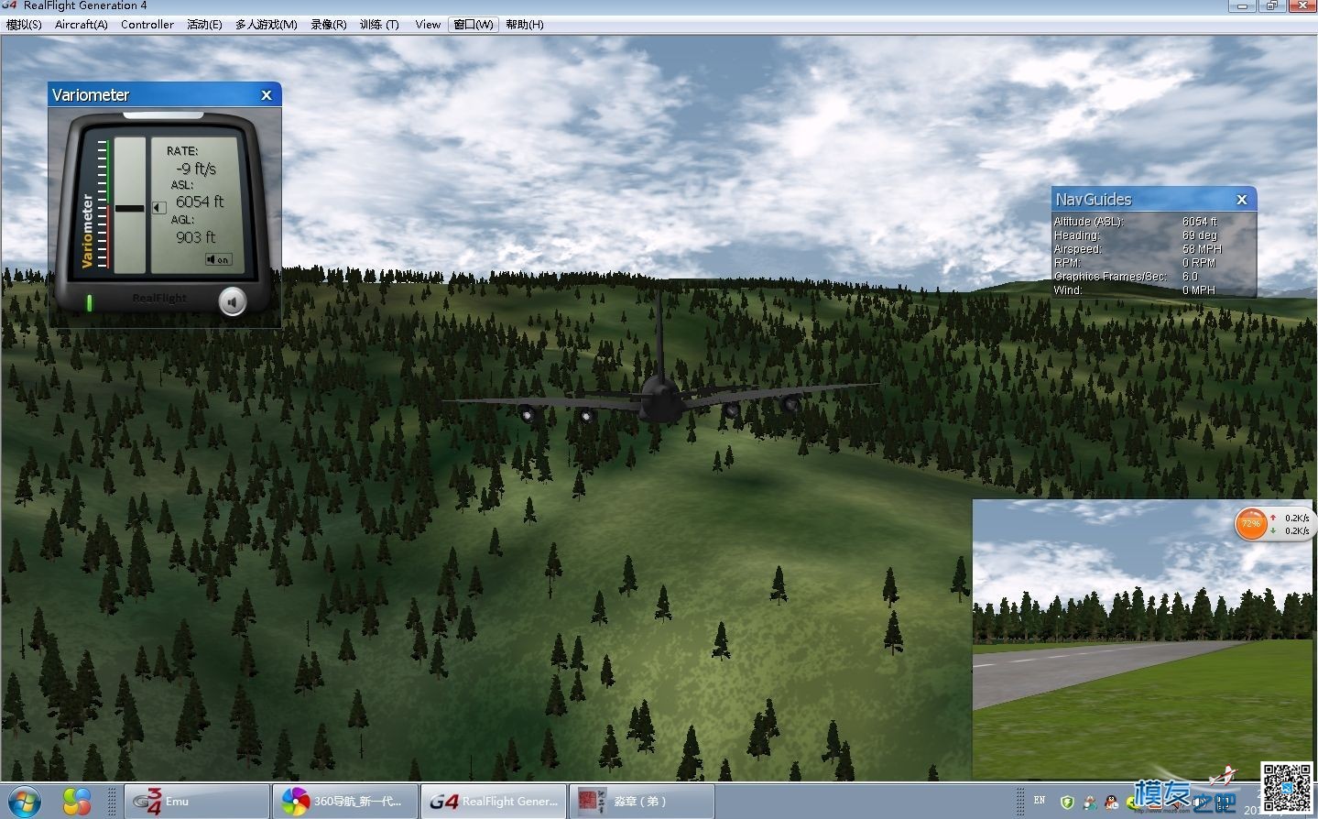Switch to the Emu taskbar window
This screenshot has width=1318, height=819.
point(197,801)
